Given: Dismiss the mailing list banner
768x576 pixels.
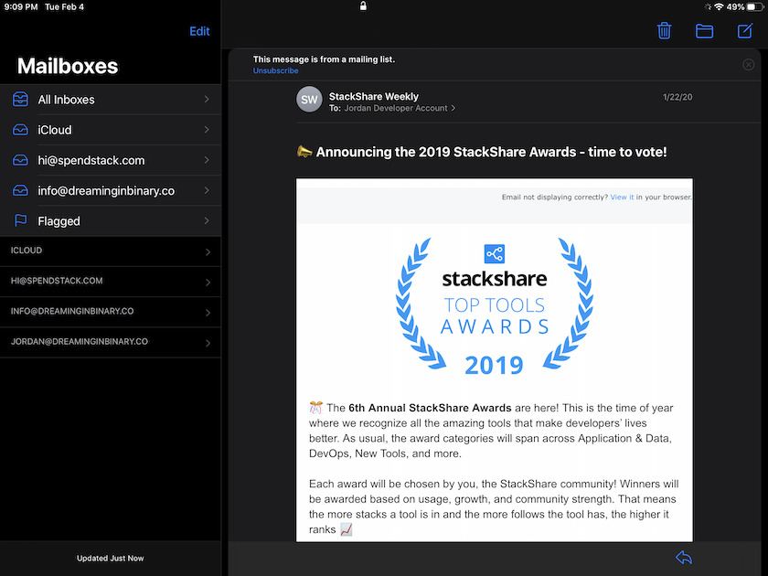Looking at the screenshot, I should [x=749, y=65].
